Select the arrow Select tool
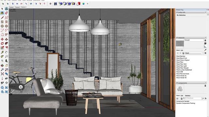The width and height of the screenshot is (209, 117). coord(2,9)
